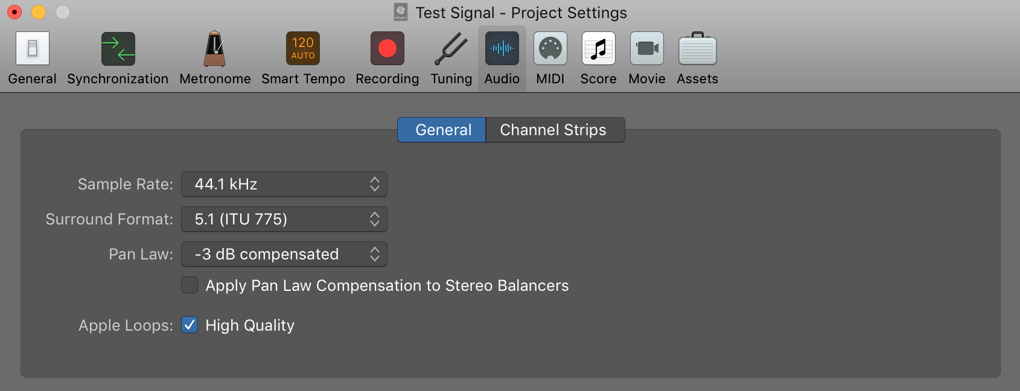Expand the Surround Format popup menu

tap(284, 219)
